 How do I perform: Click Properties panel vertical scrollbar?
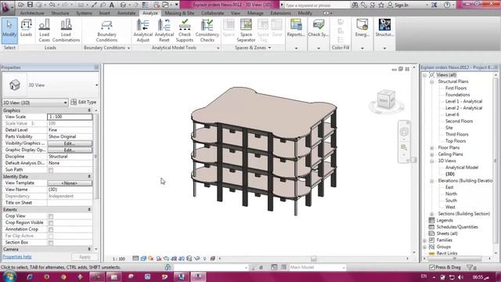96,157
